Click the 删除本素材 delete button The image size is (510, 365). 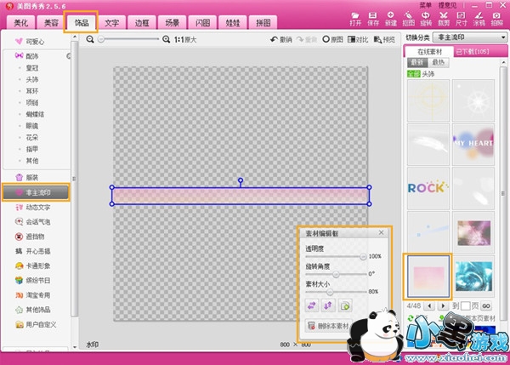(327, 326)
